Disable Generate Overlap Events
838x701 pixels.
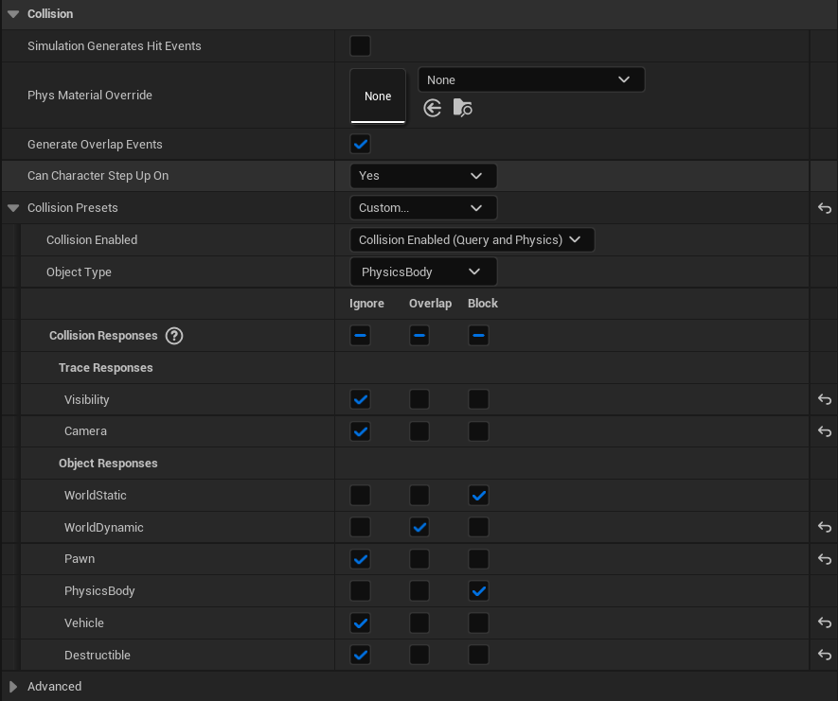(360, 144)
